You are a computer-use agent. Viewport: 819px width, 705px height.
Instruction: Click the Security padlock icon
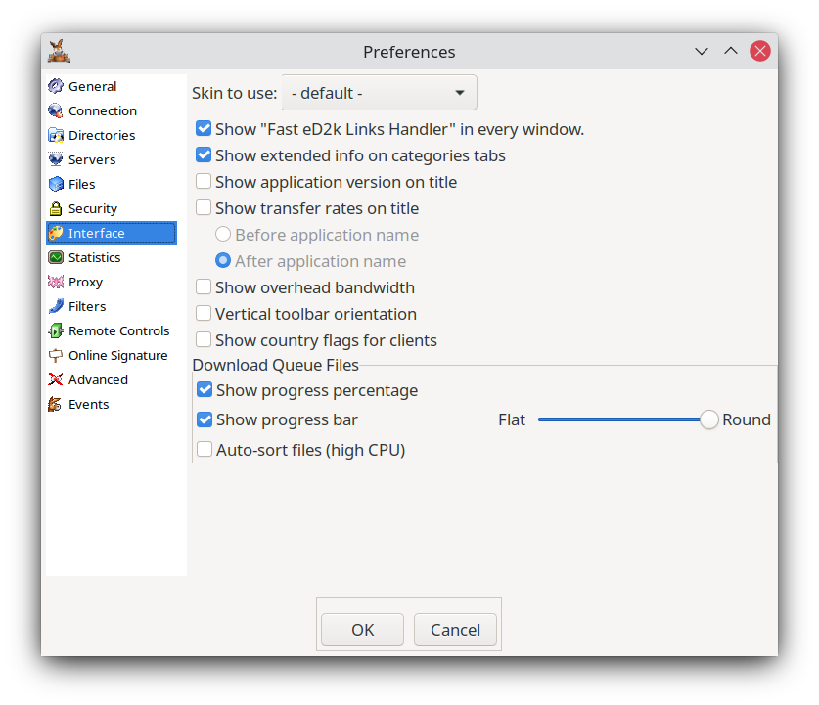point(56,208)
